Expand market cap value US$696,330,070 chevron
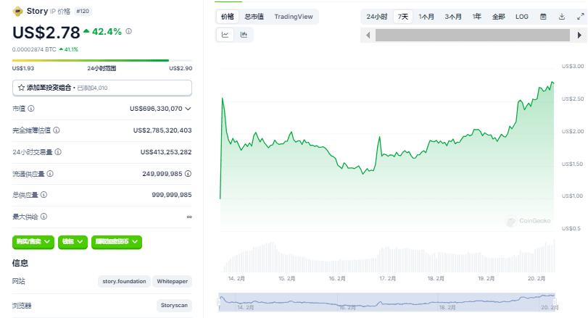 coord(189,109)
